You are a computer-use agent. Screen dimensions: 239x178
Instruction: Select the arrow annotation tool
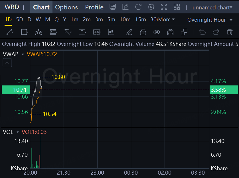click(68, 32)
